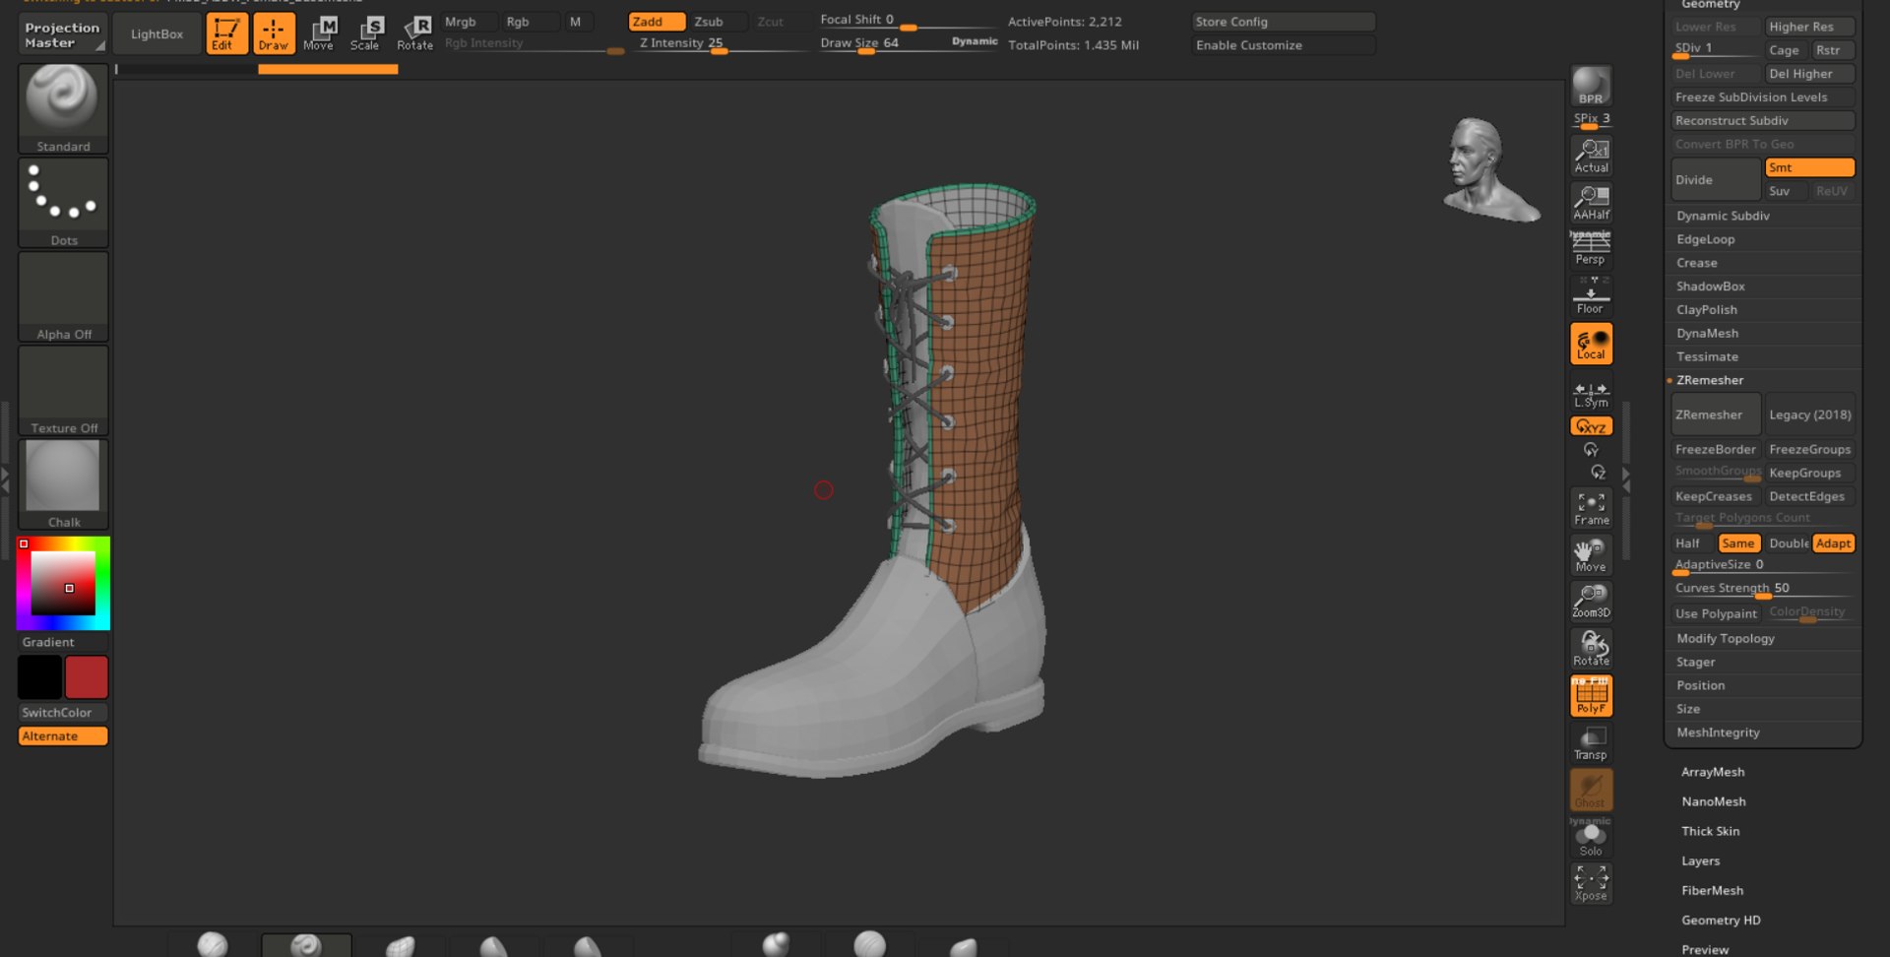Toggle Ghost transparency

1591,790
